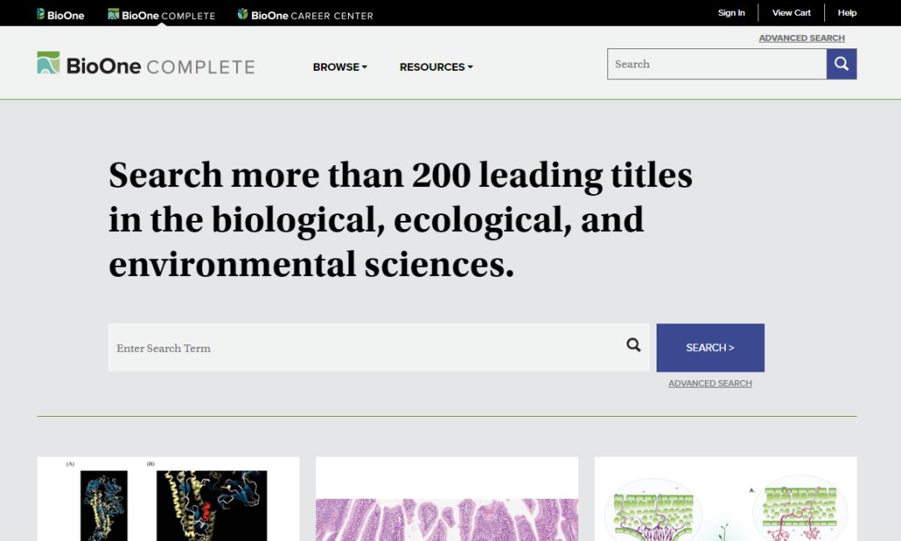The width and height of the screenshot is (901, 541).
Task: Focus the Enter Search Term field
Action: pyautogui.click(x=378, y=348)
